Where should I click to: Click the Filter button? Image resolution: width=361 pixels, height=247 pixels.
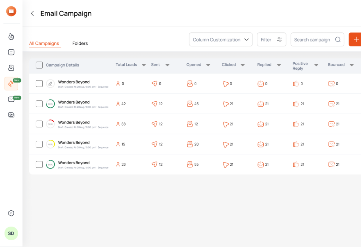[271, 39]
